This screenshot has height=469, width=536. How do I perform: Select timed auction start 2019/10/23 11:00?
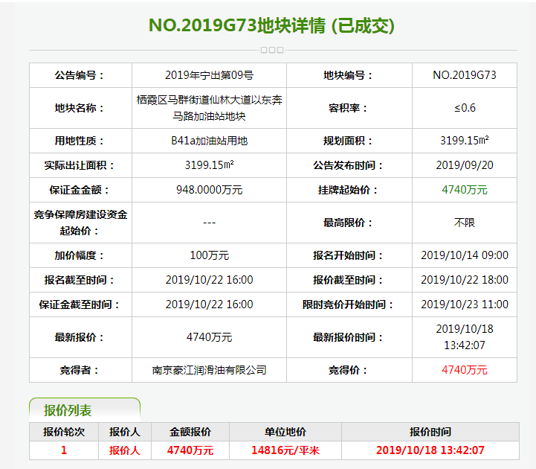tap(465, 304)
